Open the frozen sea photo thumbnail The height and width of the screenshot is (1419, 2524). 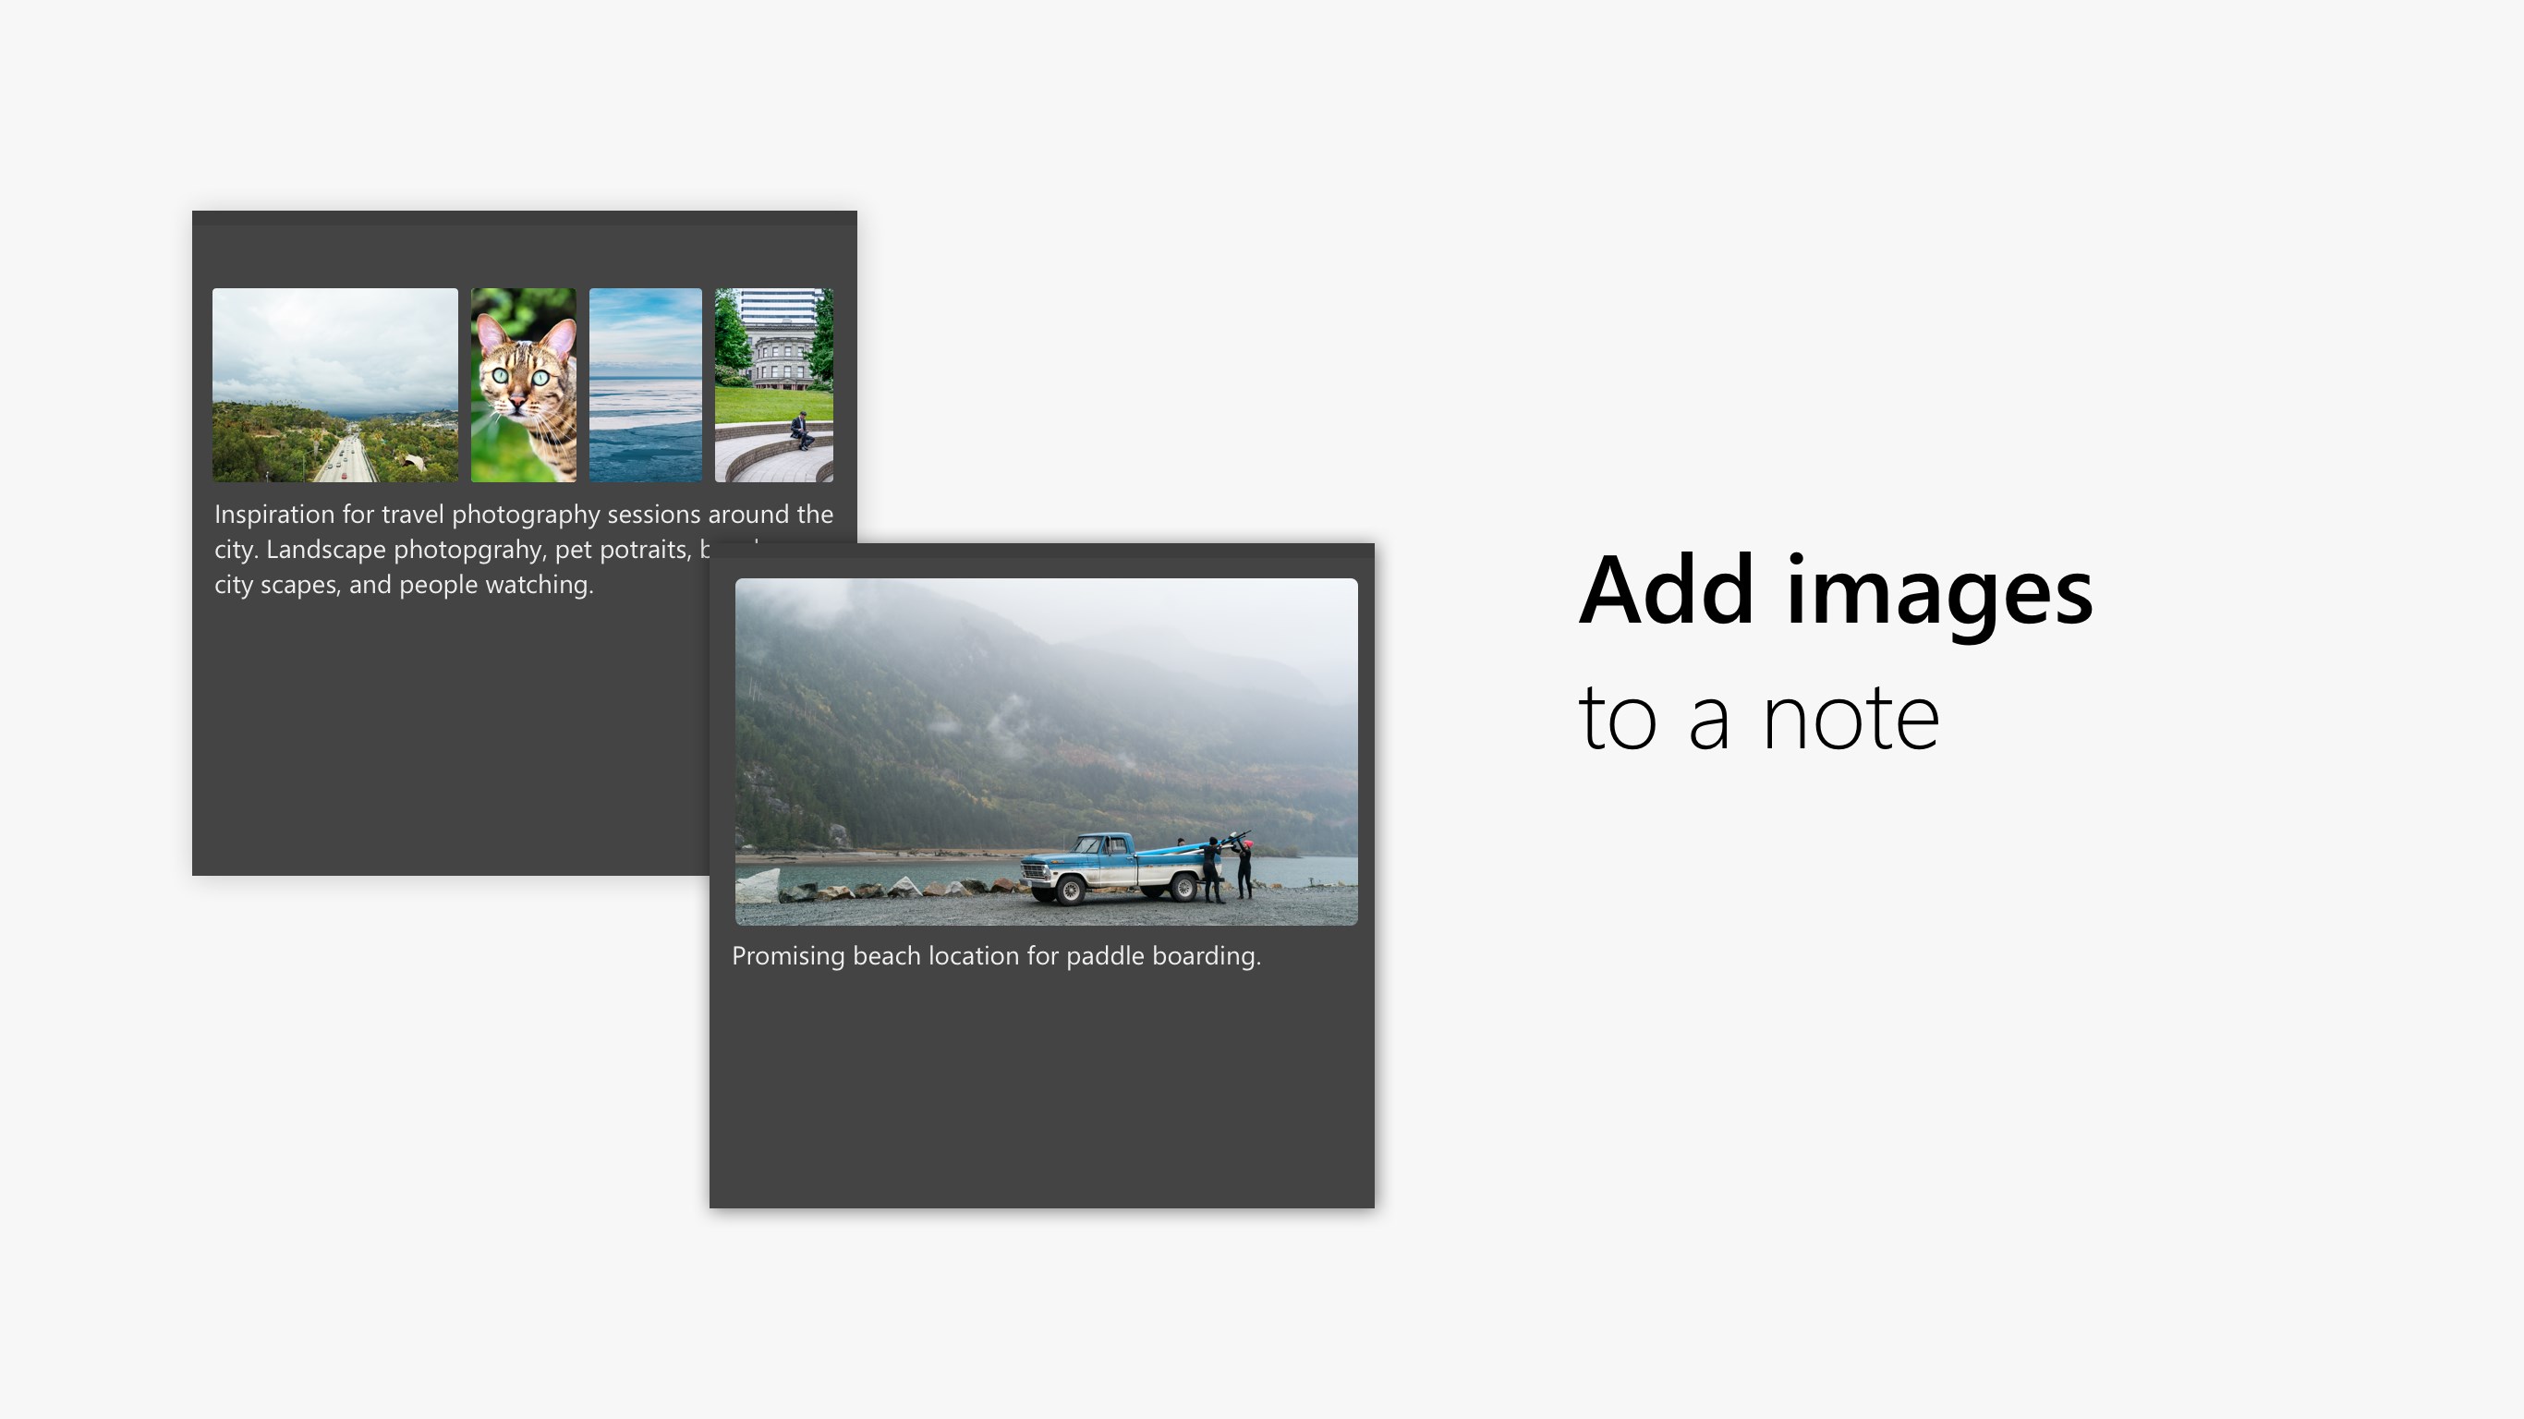click(645, 385)
